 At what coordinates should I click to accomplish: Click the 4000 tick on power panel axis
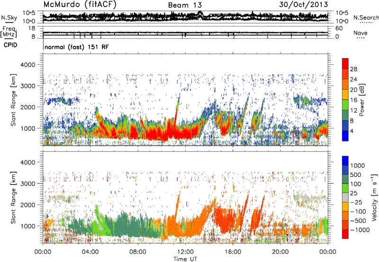click(28, 65)
